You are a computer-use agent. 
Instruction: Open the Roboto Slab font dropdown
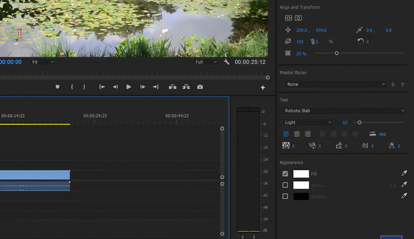click(x=344, y=111)
